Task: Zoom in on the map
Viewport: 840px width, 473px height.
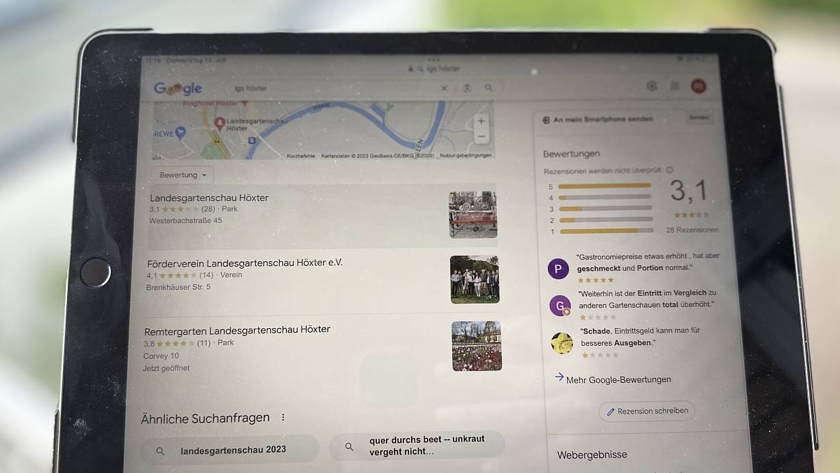Action: point(481,121)
